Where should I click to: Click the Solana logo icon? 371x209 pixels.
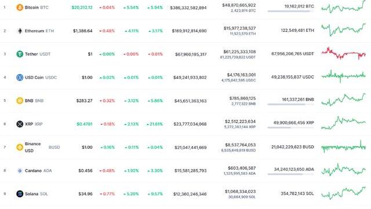pos(20,193)
